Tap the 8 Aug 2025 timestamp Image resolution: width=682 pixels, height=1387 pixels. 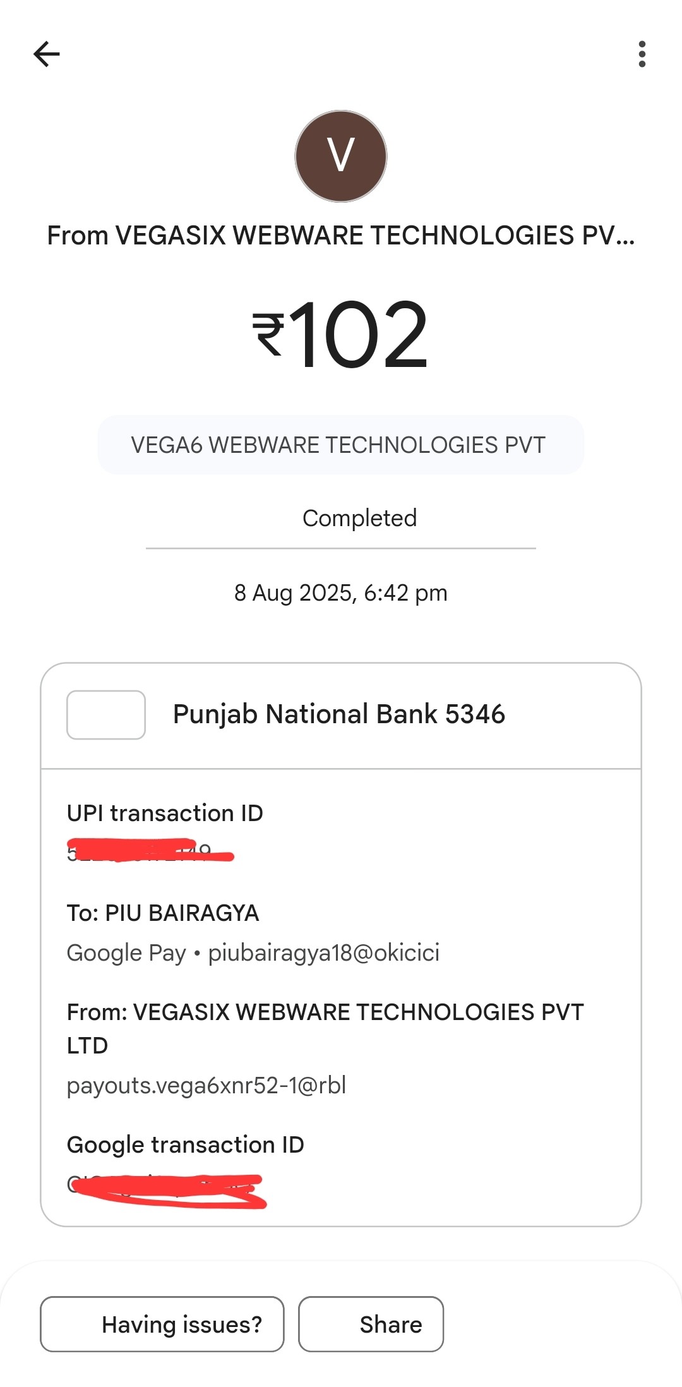pyautogui.click(x=341, y=593)
